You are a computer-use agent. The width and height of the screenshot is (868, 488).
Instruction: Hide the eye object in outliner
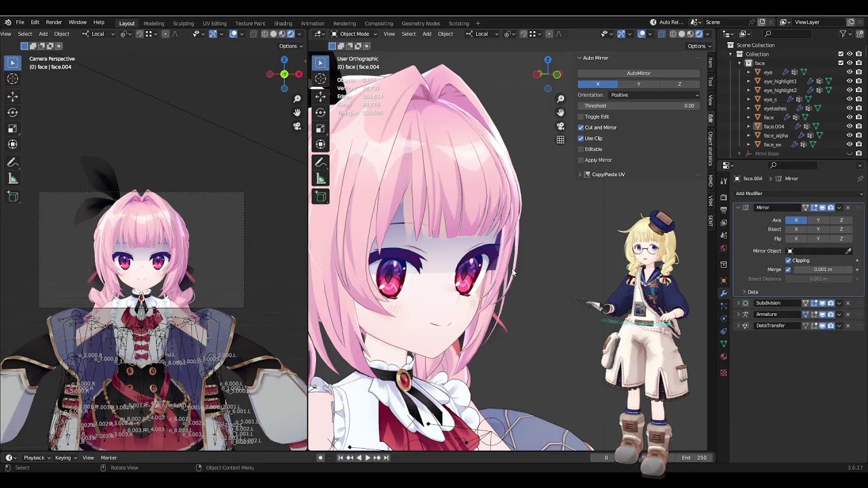point(849,72)
